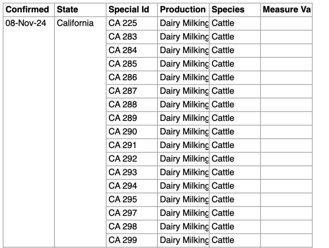Select Dairy Milking in the CA 298 row

point(184,227)
